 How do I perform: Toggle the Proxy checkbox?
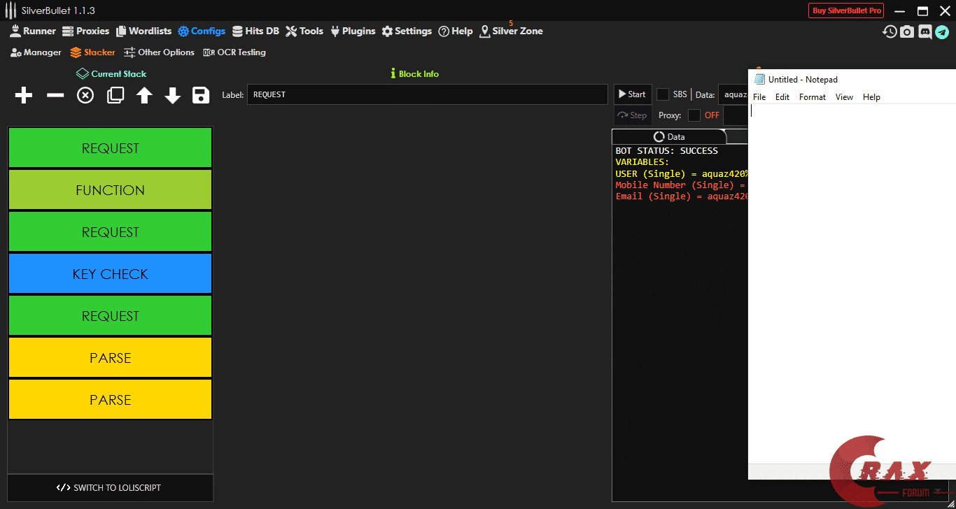[694, 115]
